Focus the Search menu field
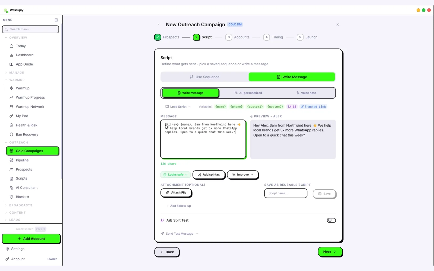 coord(30,29)
